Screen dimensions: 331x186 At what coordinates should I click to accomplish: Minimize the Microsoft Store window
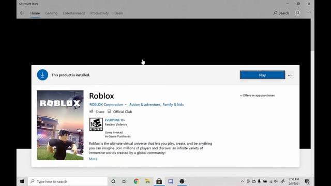pos(288,4)
